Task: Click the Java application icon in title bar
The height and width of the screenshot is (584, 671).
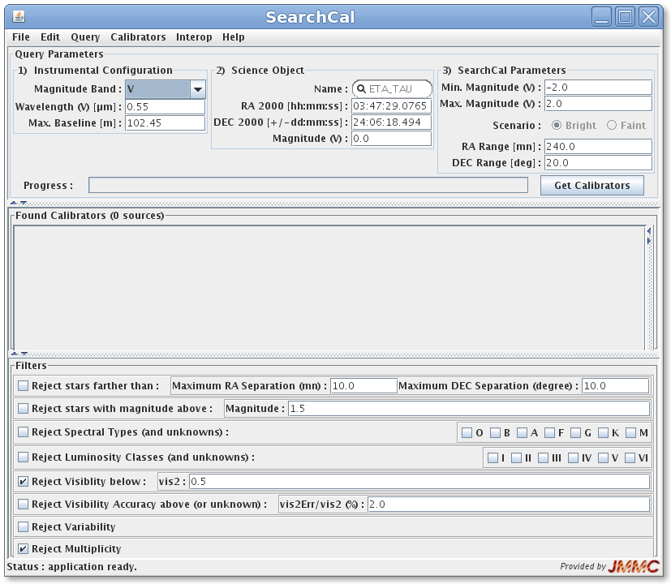Action: [19, 16]
